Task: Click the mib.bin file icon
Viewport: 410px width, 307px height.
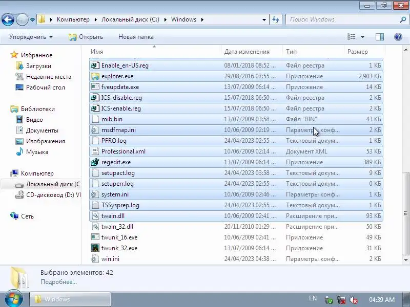Action: tap(95, 119)
